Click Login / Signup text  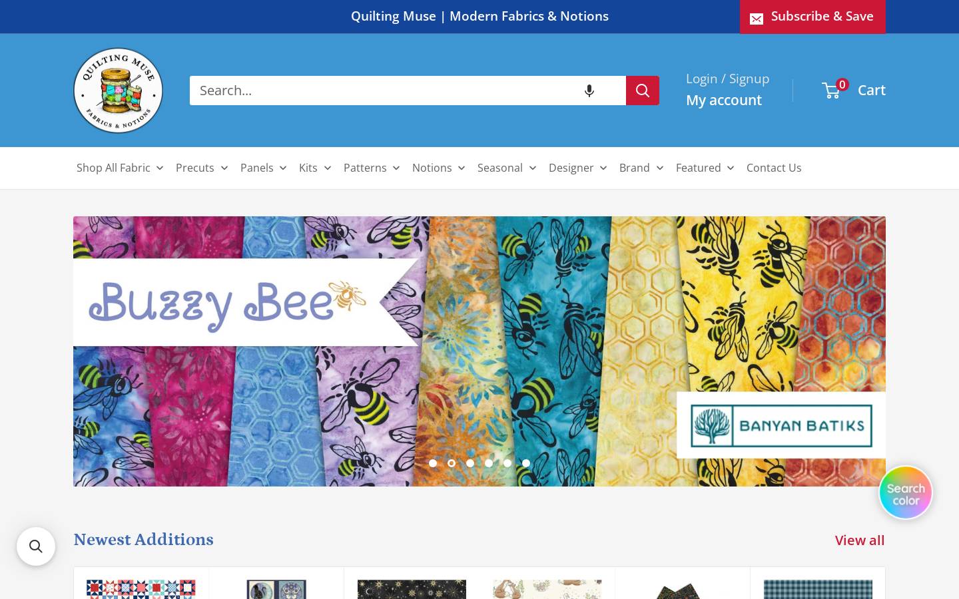727,79
